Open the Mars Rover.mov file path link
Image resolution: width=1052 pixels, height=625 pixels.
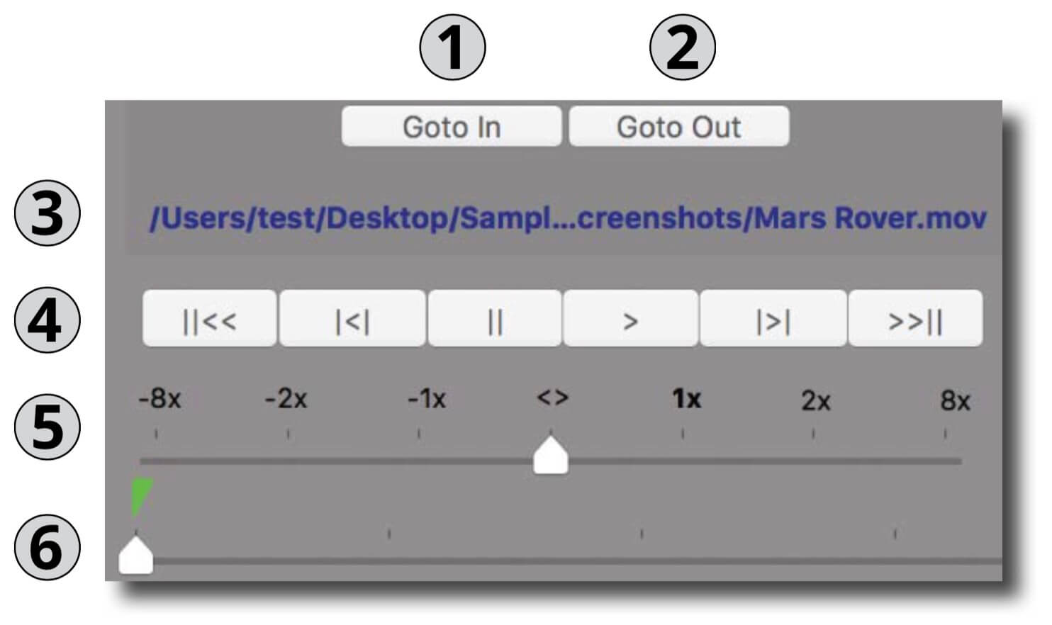(x=568, y=218)
